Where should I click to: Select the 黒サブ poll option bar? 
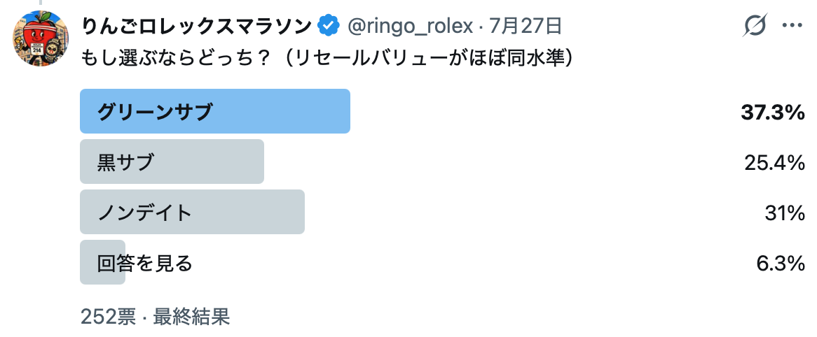click(x=172, y=162)
